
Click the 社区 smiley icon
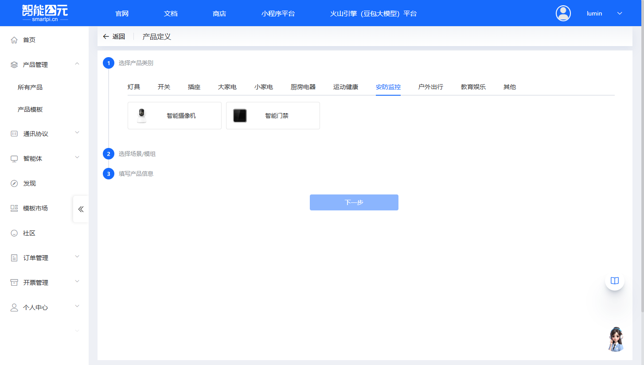pyautogui.click(x=14, y=233)
